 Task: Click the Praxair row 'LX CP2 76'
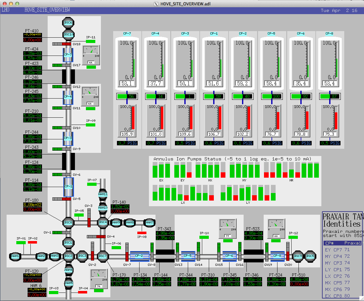point(337,276)
